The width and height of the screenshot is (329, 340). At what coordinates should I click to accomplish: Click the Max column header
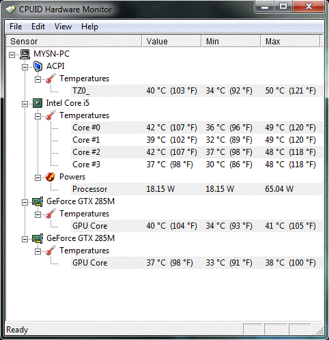point(291,41)
